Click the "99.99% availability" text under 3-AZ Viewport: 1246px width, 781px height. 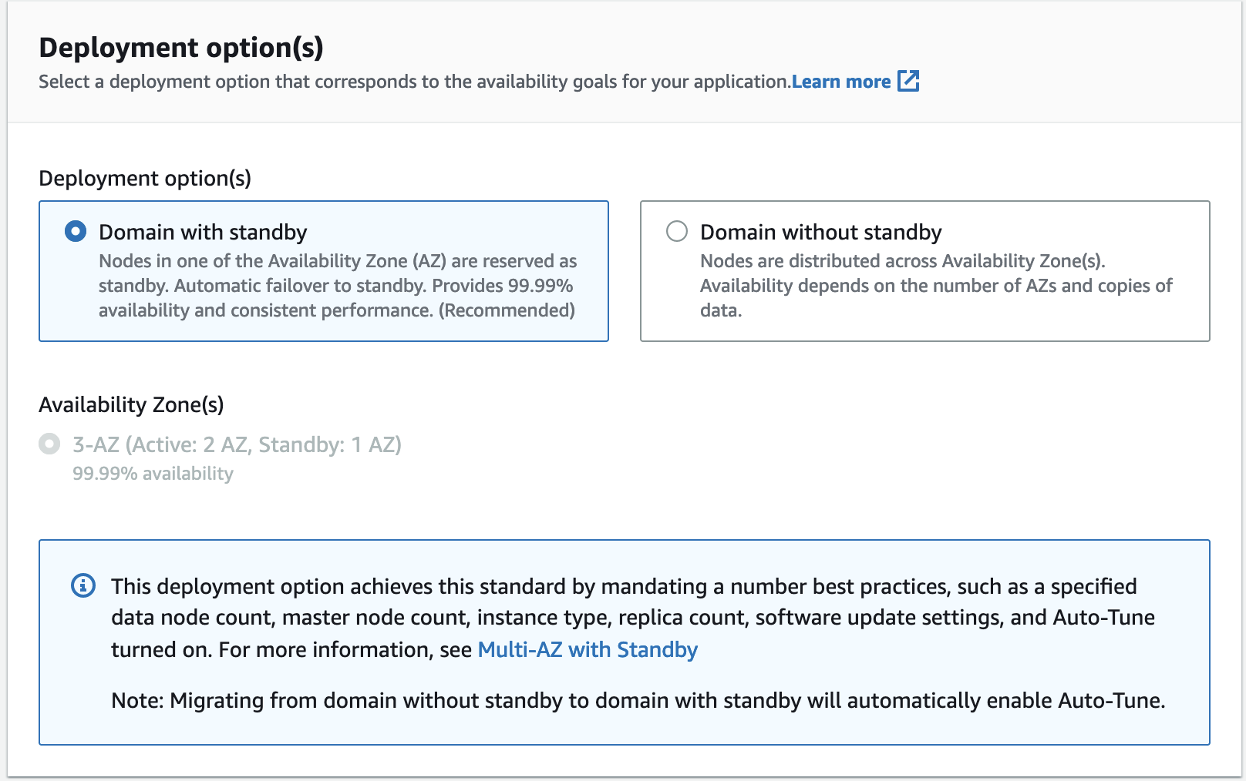pyautogui.click(x=153, y=474)
